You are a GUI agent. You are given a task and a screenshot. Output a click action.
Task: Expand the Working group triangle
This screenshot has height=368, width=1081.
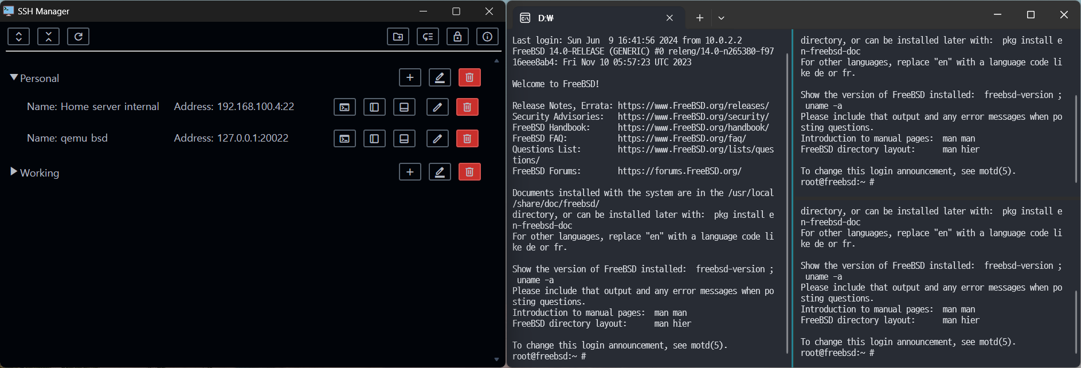14,171
